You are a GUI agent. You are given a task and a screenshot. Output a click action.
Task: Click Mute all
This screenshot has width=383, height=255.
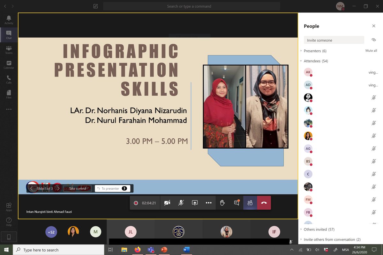[371, 51]
